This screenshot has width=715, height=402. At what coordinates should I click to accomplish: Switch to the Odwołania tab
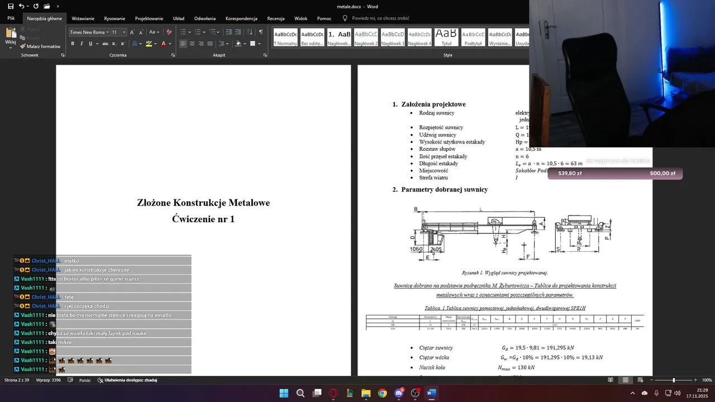(x=205, y=18)
